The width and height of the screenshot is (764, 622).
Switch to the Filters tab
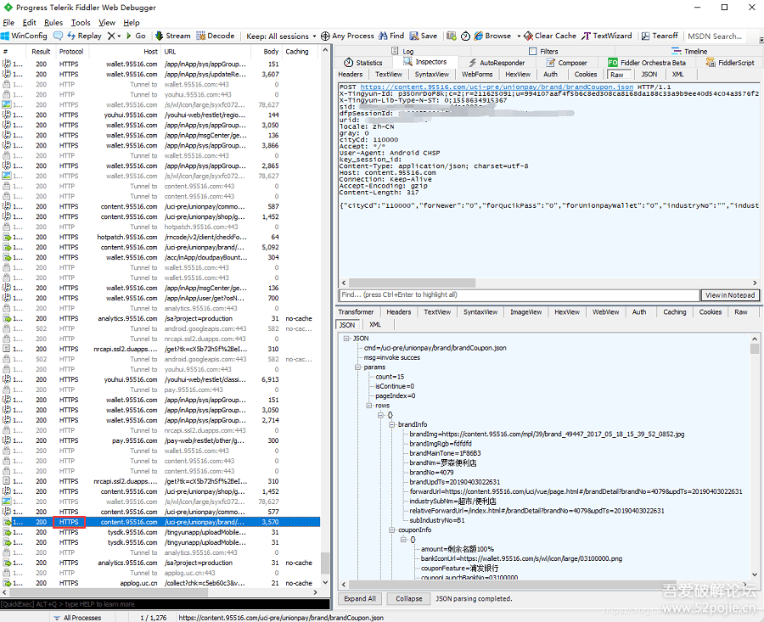click(543, 51)
